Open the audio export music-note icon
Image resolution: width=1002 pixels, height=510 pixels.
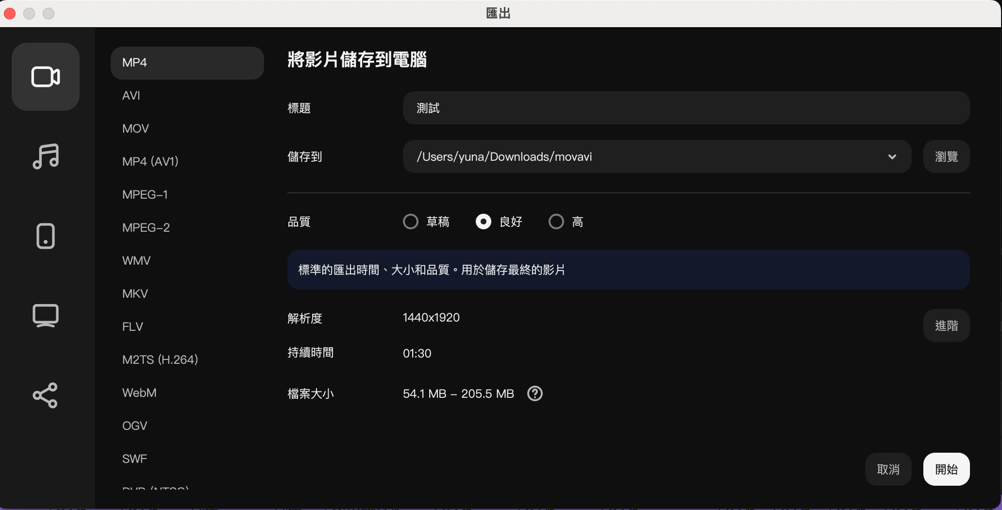(46, 156)
